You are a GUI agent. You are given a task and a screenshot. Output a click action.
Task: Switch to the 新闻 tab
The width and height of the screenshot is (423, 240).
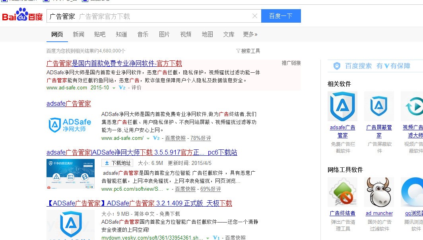coord(78,34)
